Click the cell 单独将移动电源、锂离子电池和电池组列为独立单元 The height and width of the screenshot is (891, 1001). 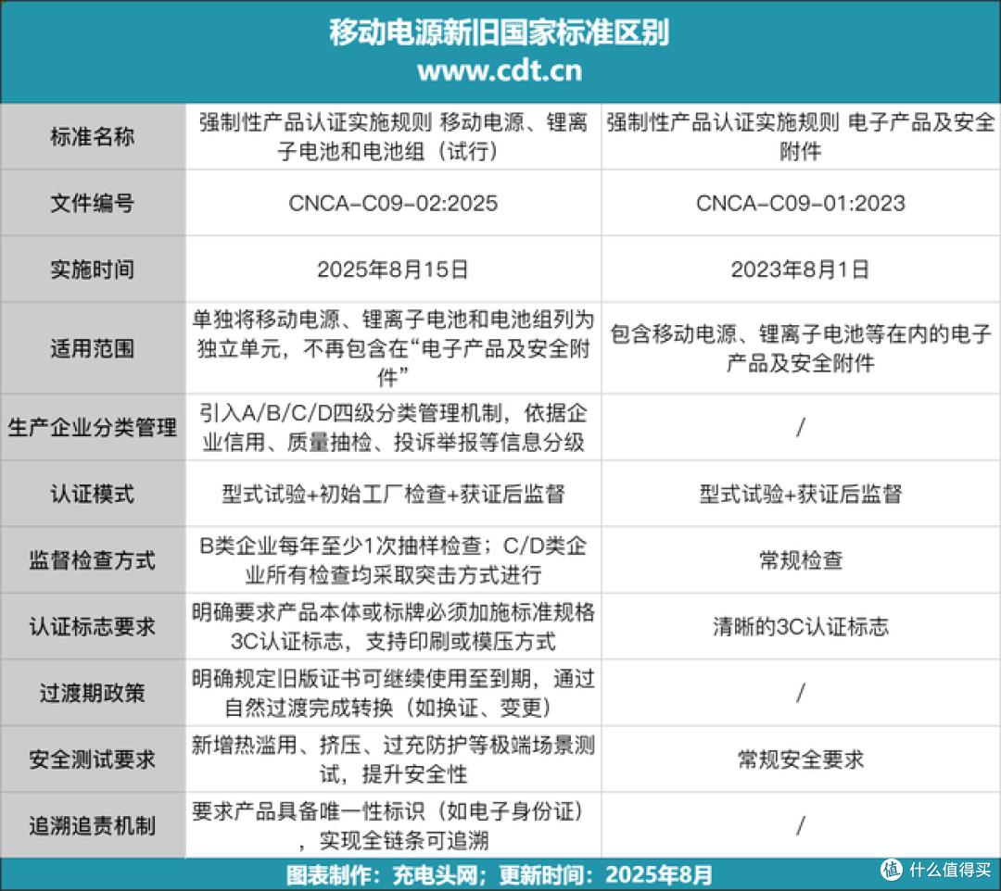tap(393, 348)
